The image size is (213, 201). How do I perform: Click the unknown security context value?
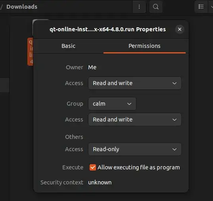click(x=100, y=182)
